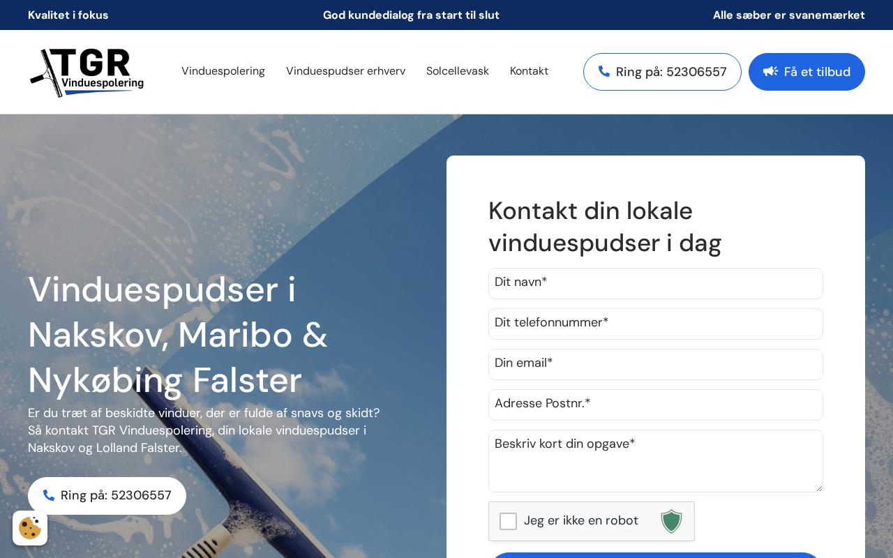Screen dimensions: 893x558
Task: Click the 'Beskriv kort din opgave' textarea
Action: tap(656, 461)
